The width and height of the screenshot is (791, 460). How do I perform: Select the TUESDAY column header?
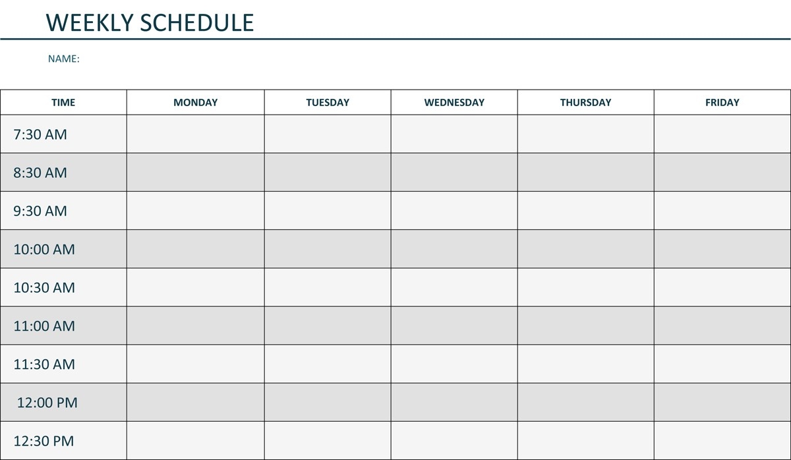click(x=328, y=102)
